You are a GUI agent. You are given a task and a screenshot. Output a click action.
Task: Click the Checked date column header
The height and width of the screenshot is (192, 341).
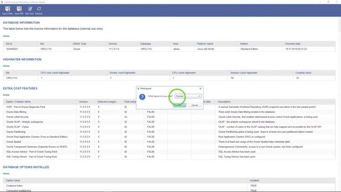coord(293,44)
